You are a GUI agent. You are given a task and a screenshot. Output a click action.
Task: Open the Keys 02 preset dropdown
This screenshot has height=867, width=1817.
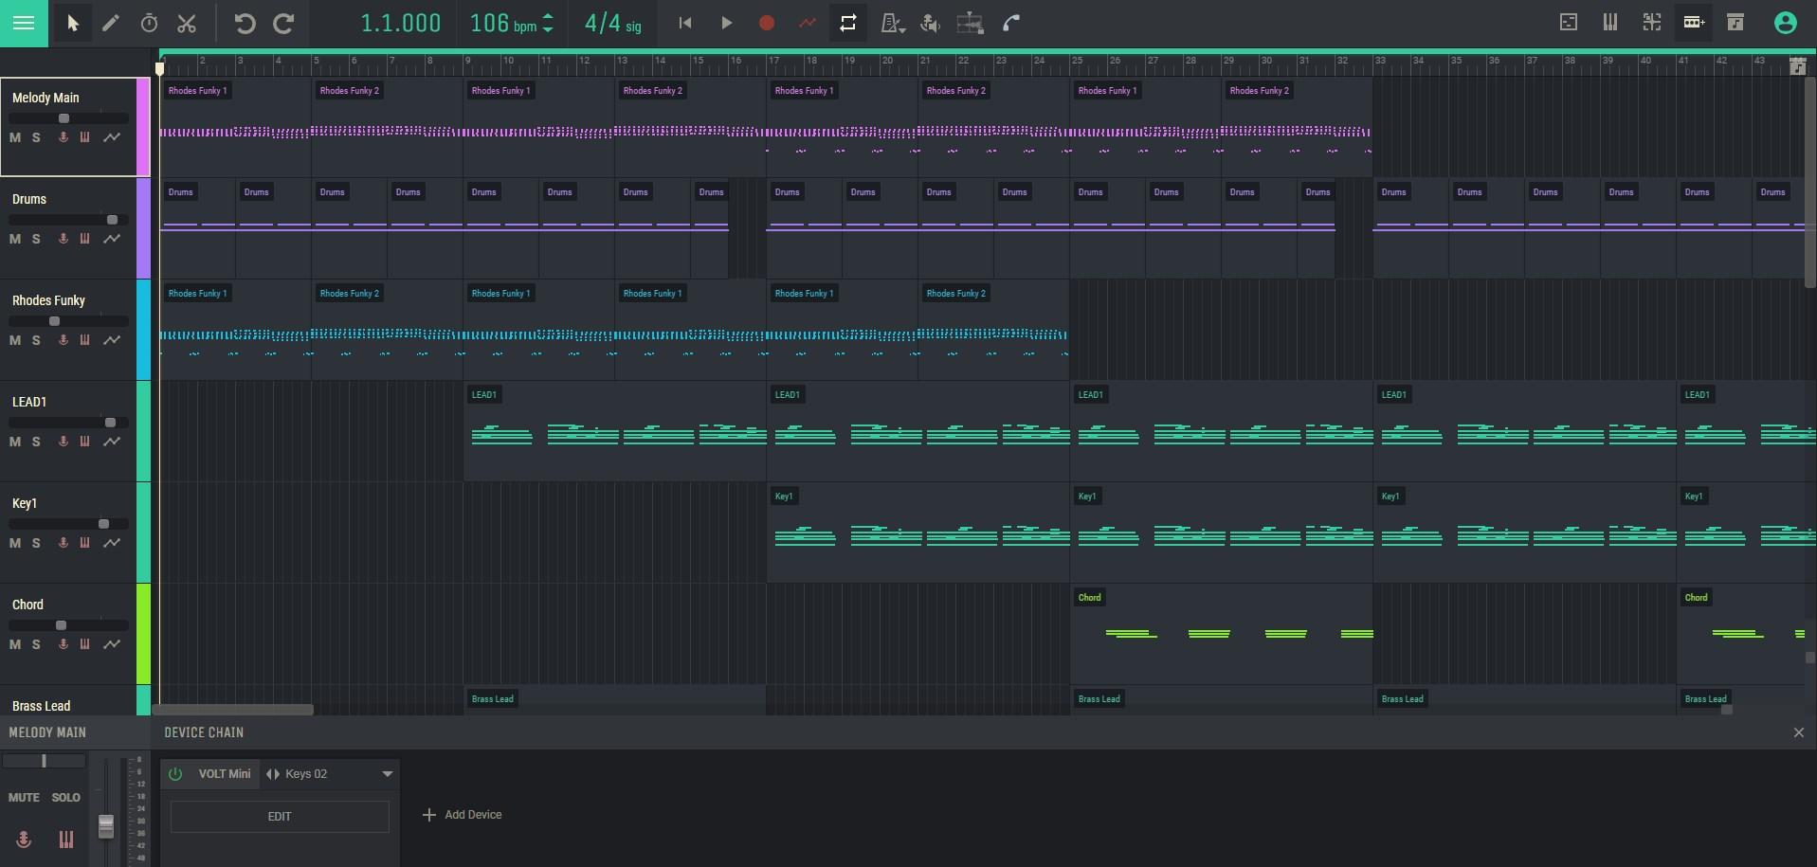387,774
